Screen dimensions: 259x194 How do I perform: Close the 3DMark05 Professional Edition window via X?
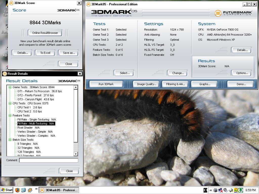pyautogui.click(x=254, y=4)
